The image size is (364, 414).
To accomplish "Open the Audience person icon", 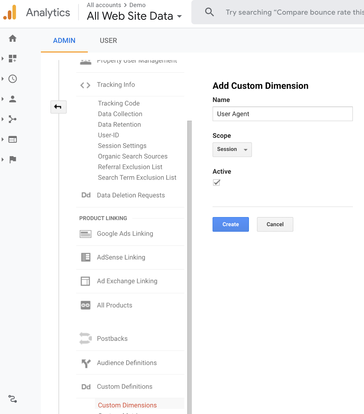I will click(12, 99).
